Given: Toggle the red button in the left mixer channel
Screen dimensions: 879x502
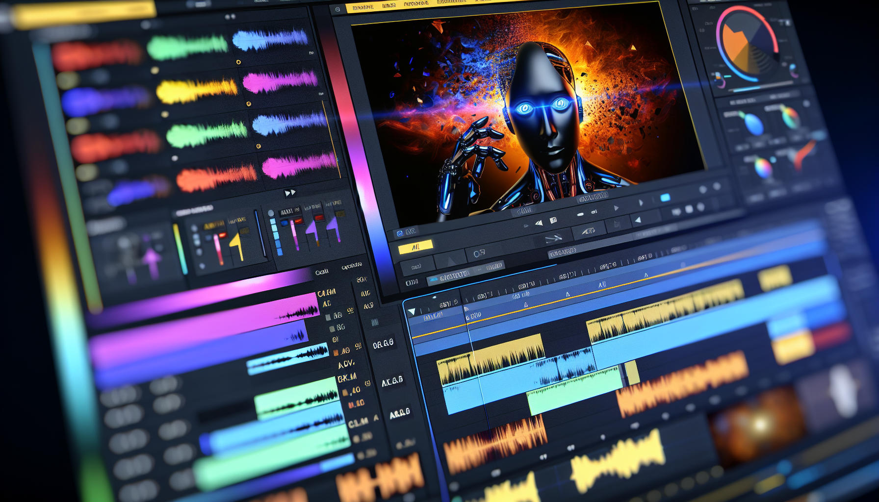Looking at the screenshot, I should point(222,235).
